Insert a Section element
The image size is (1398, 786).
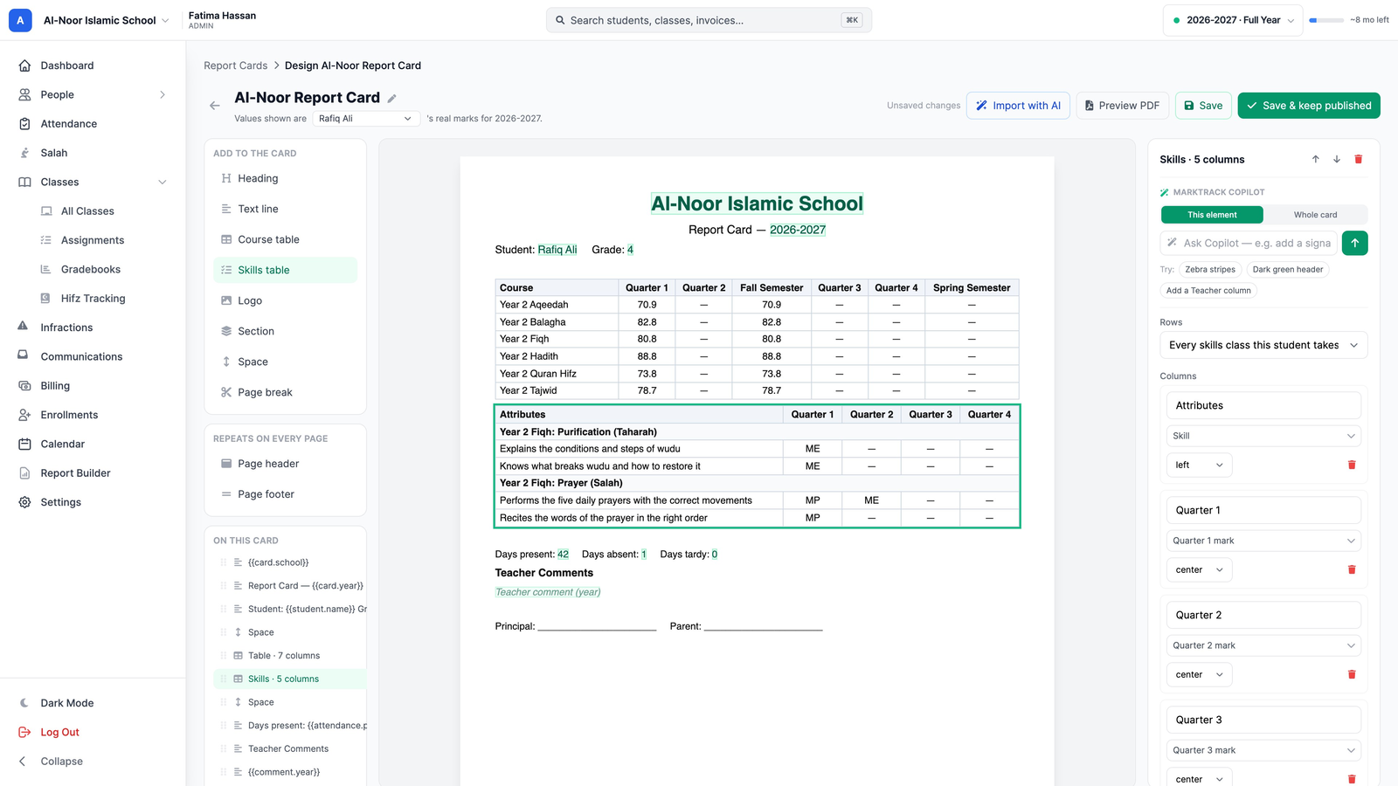click(285, 331)
